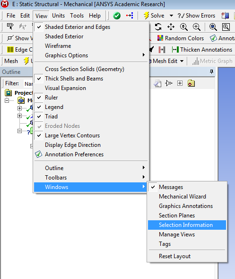Screen dimensions: 235x279
Task: Click the red bars arrow annotation icon
Action: [162, 49]
